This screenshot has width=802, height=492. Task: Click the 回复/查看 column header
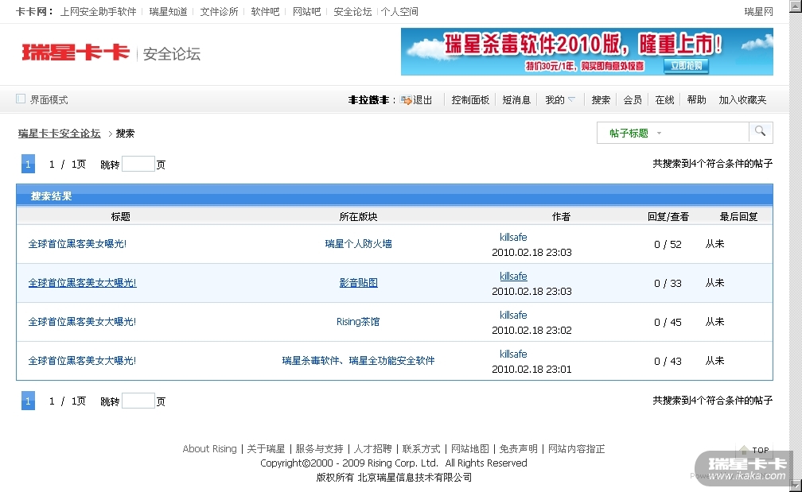pyautogui.click(x=668, y=217)
